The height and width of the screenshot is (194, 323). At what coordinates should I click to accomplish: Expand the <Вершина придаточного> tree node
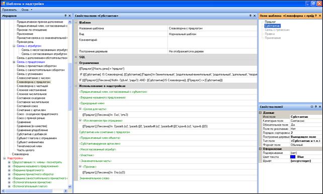tap(9, 170)
